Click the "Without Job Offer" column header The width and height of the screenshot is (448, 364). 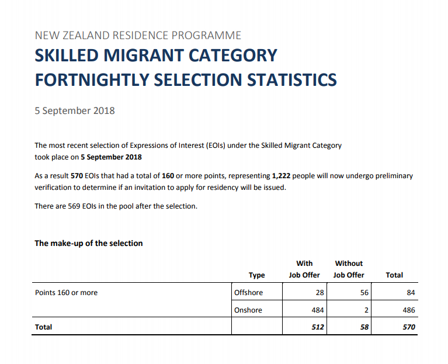[x=349, y=269]
